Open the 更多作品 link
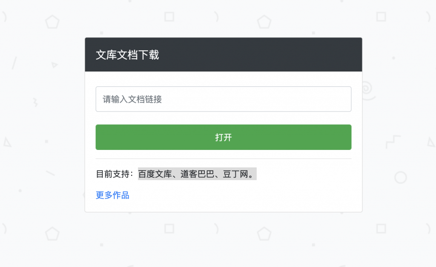The height and width of the screenshot is (267, 436). (112, 195)
